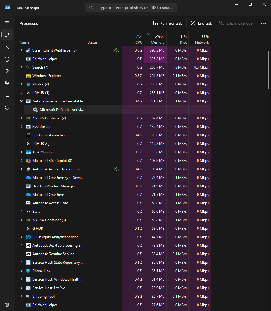The width and height of the screenshot is (271, 311).
Task: Open the Details sidebar icon
Action: click(7, 95)
